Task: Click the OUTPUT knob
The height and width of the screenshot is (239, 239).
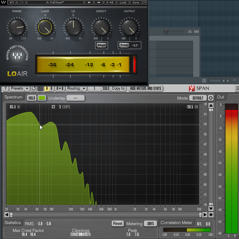Action: (129, 27)
